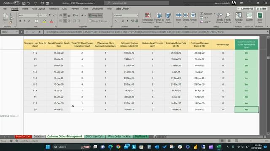
Task: Open Microsoft Edge from the taskbar
Action: point(111,147)
